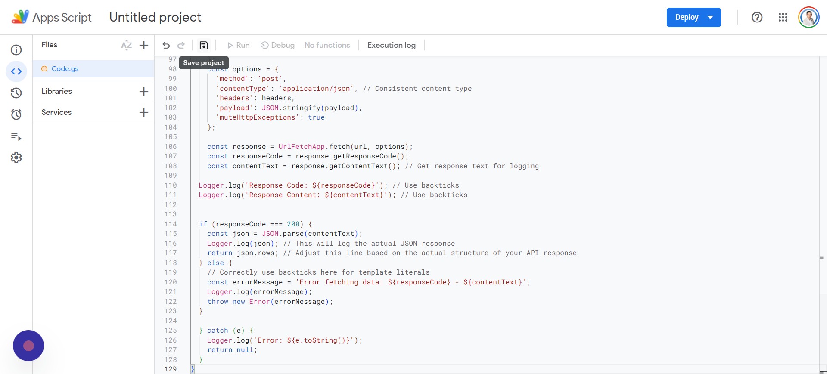Click the Services section label
This screenshot has height=374, width=827.
[x=56, y=112]
